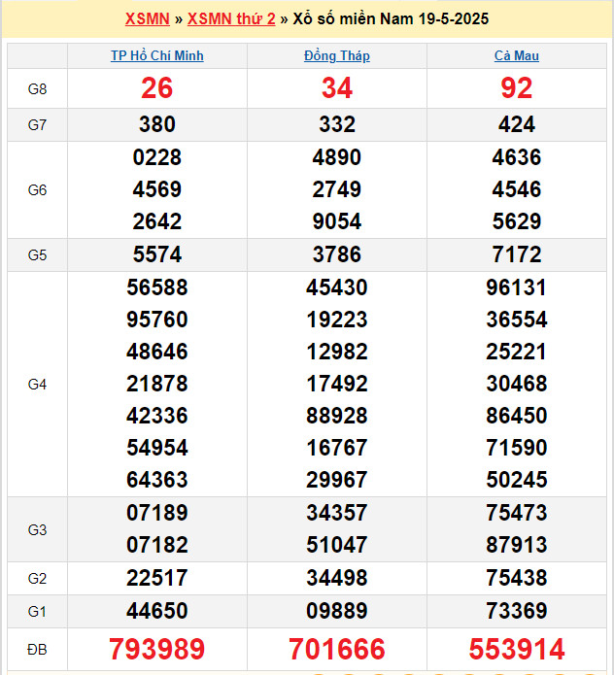614x675 pixels.
Task: Select the G8 result 34
Action: click(337, 87)
